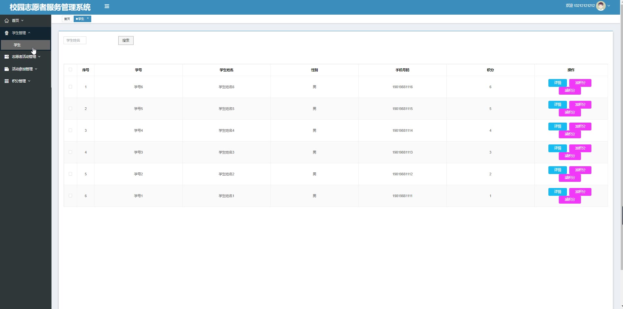Click the home icon in sidebar
Image resolution: width=623 pixels, height=309 pixels.
(x=7, y=20)
